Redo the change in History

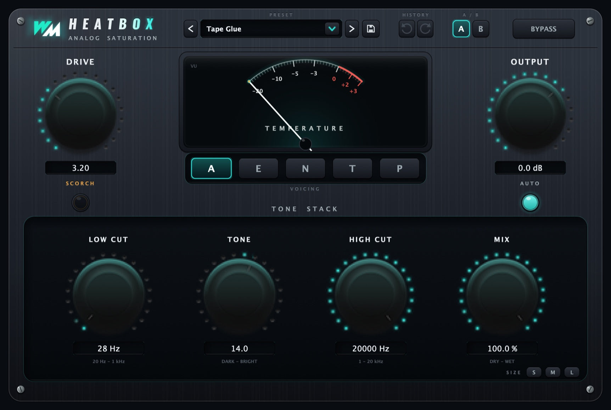[425, 29]
